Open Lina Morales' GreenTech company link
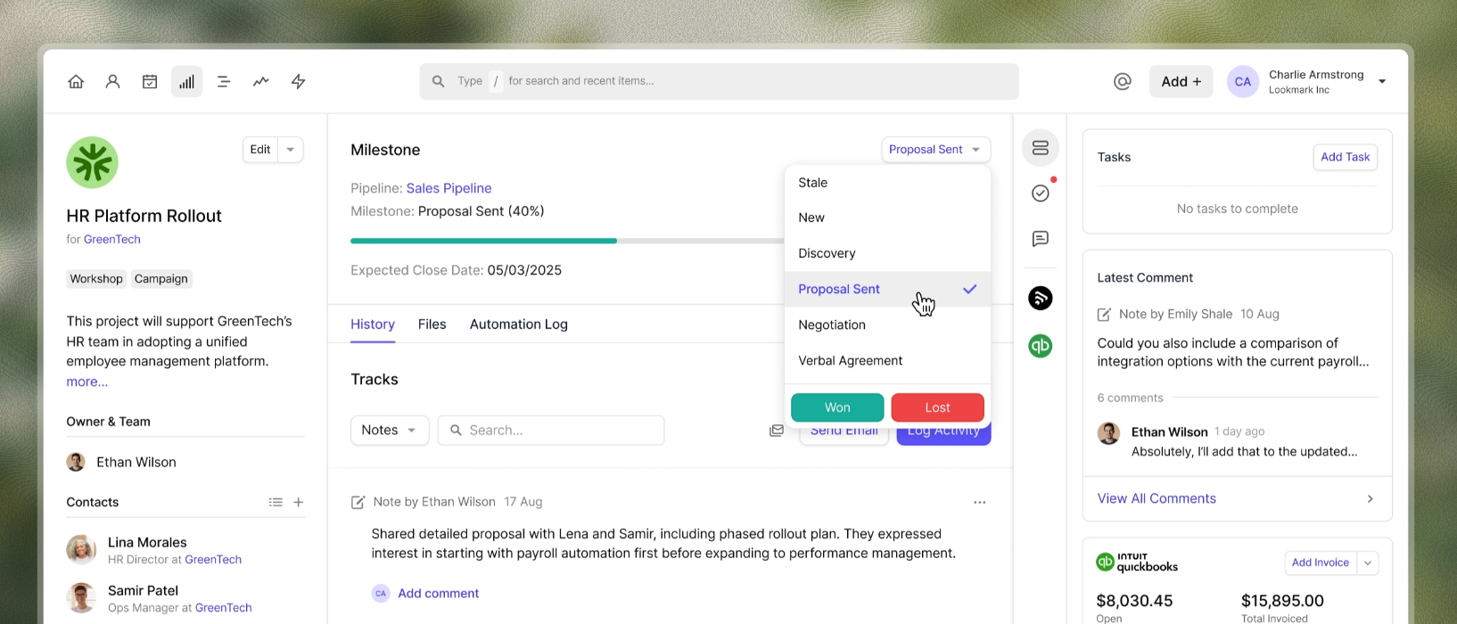The width and height of the screenshot is (1457, 624). pyautogui.click(x=213, y=560)
